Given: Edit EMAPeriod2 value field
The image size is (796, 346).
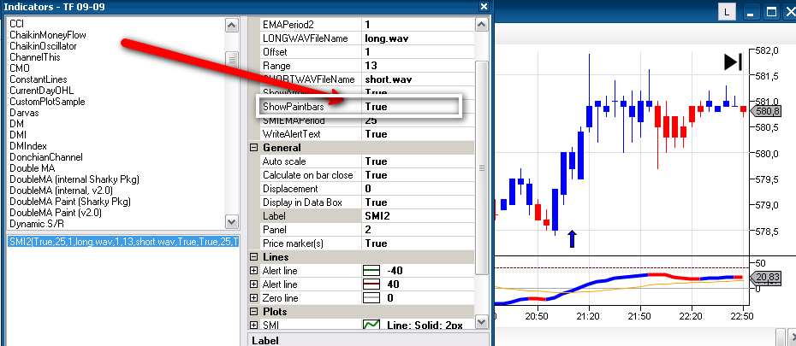Looking at the screenshot, I should pos(418,24).
